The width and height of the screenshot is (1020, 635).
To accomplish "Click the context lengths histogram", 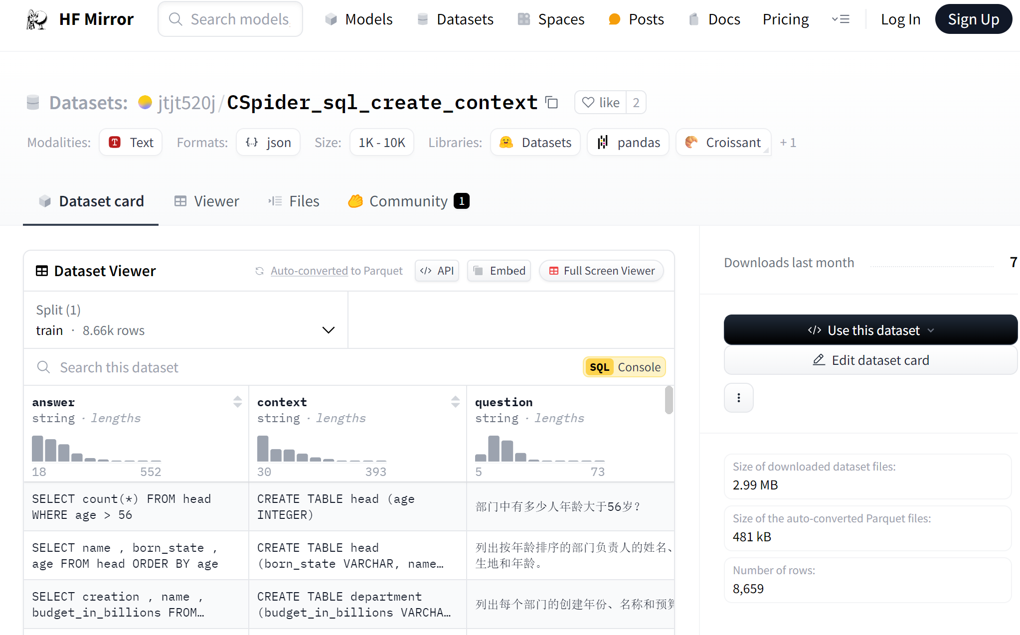I will 322,449.
